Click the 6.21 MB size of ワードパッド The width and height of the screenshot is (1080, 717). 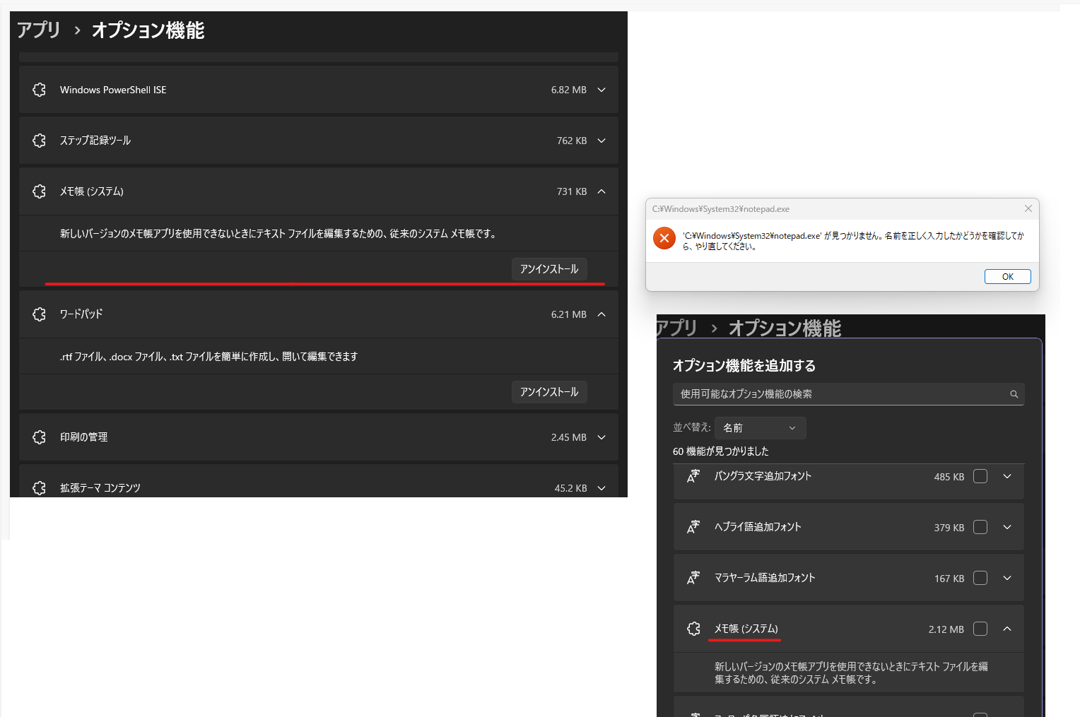569,314
